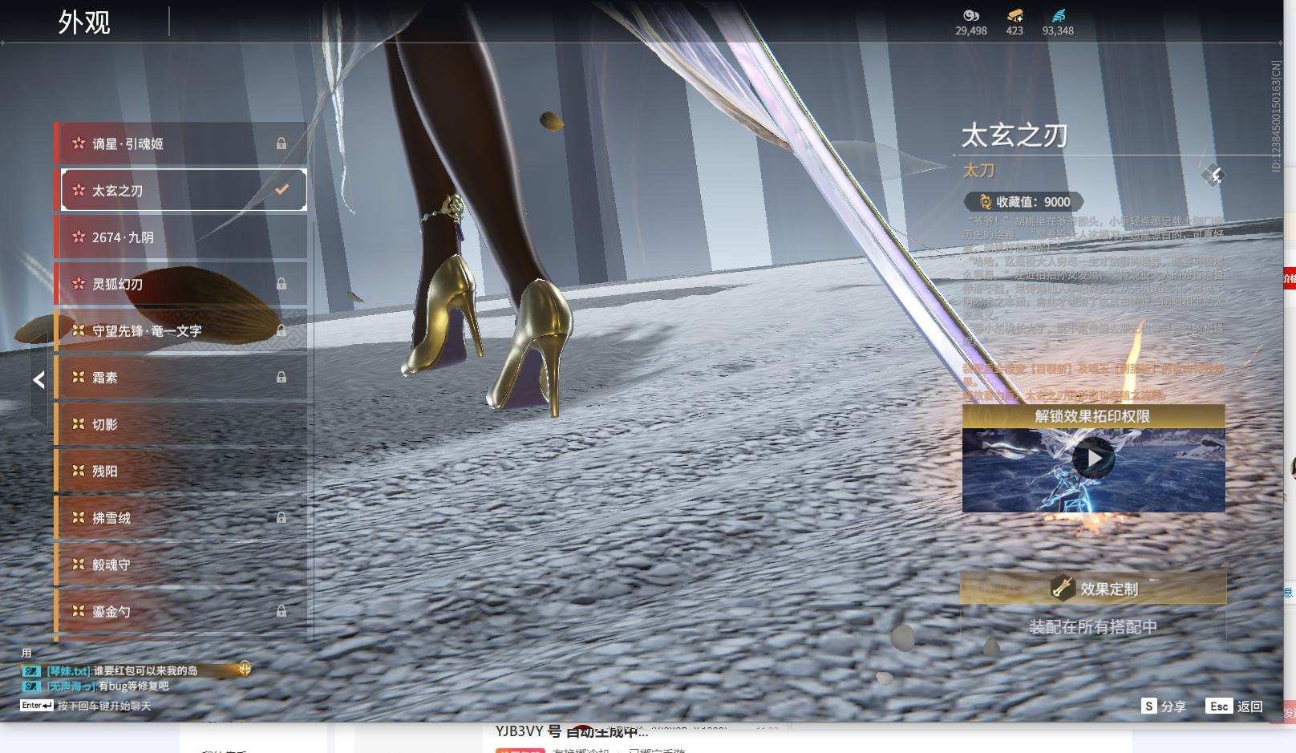Play the weapon effect preview video
Viewport: 1296px width, 753px height.
[x=1093, y=459]
